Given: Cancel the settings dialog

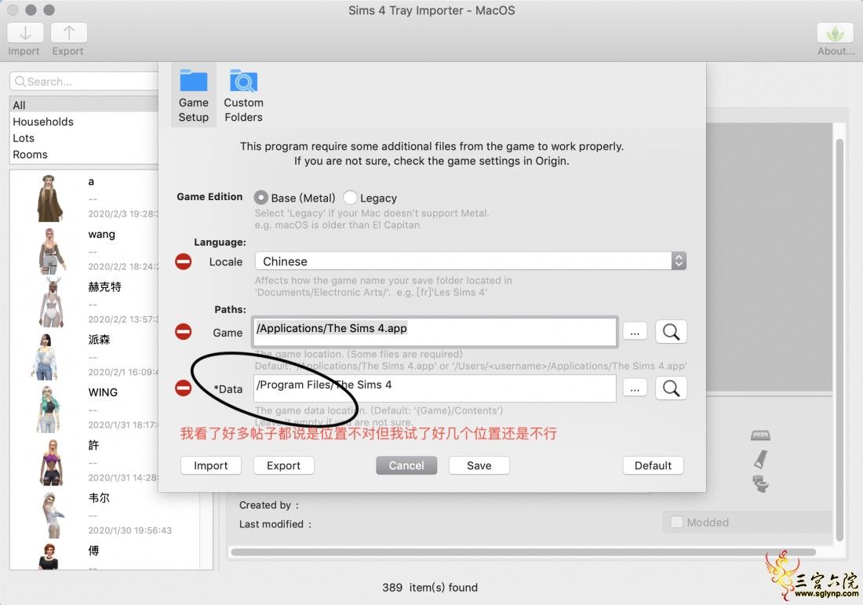Looking at the screenshot, I should (406, 465).
